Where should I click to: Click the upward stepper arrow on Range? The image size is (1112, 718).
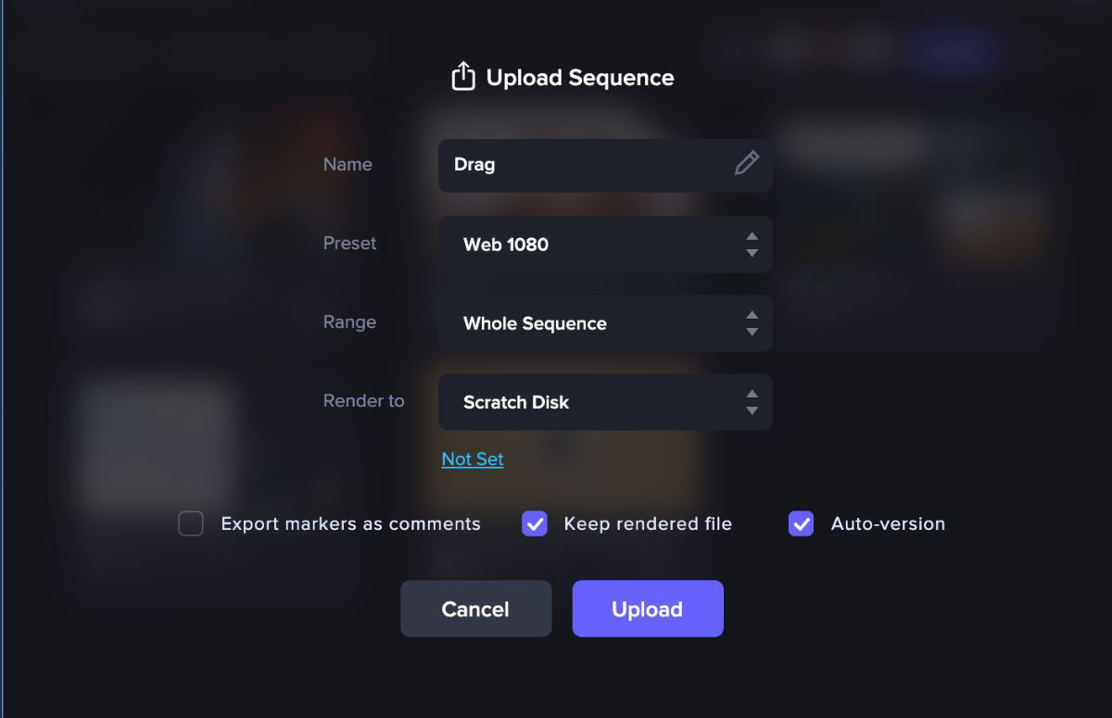pos(752,317)
